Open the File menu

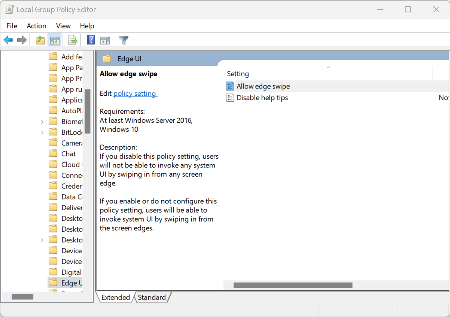pos(12,26)
